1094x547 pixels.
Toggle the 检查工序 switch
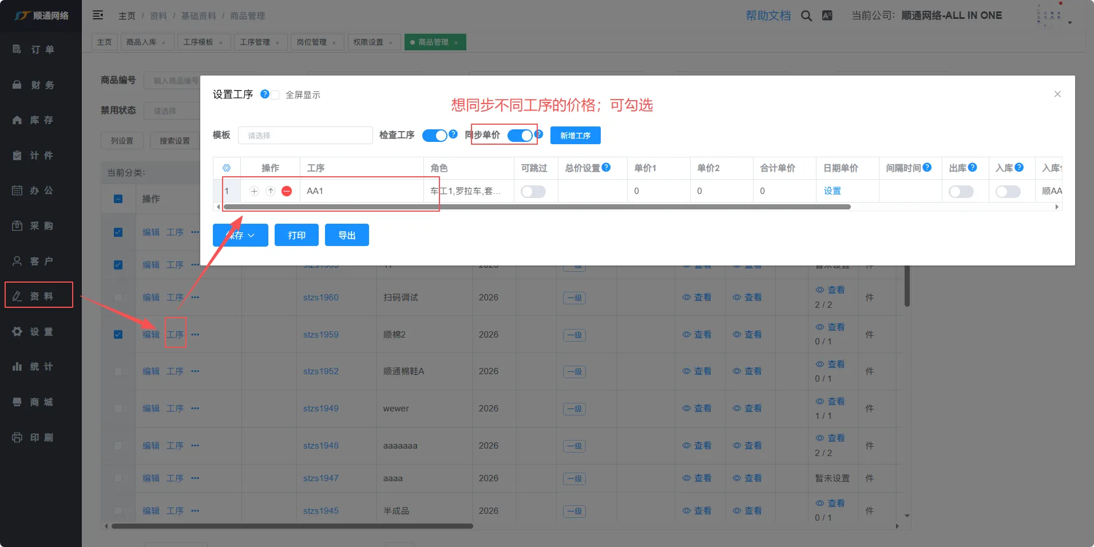435,136
